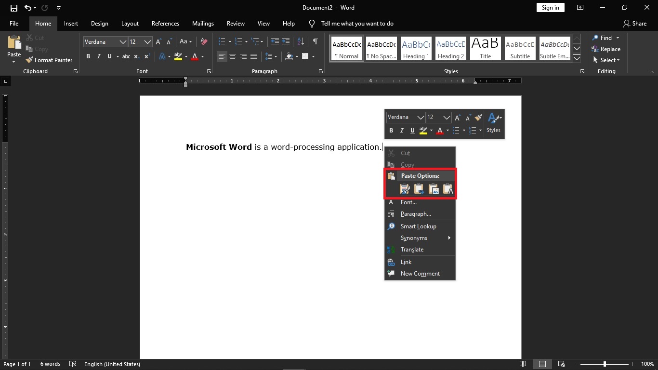Click the Decrease Indent icon
This screenshot has height=370, width=658.
[x=275, y=42]
